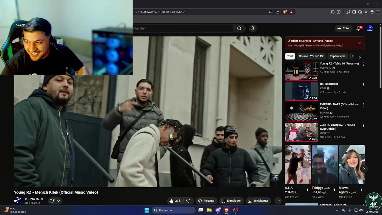Select the 'Tout' filter chip
Image resolution: width=382 pixels, height=215 pixels.
[290, 56]
